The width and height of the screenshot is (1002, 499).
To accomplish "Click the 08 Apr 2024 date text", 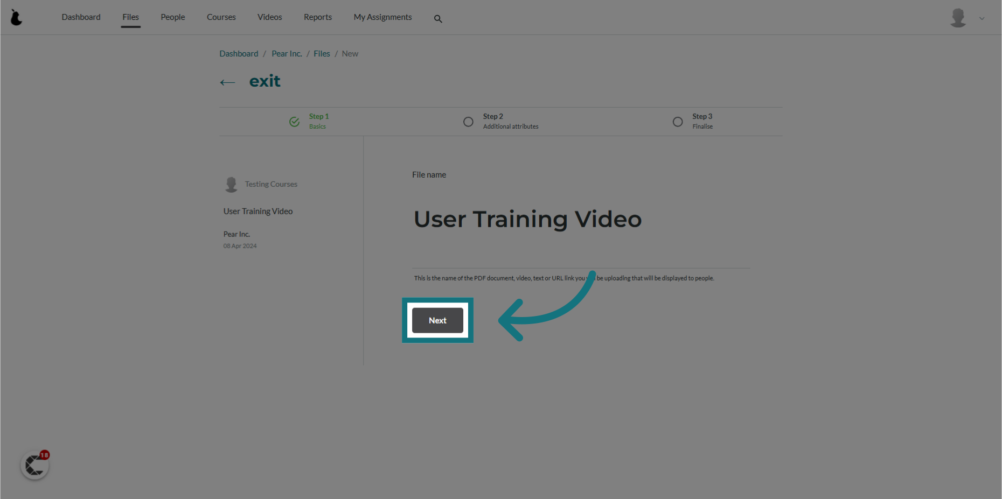I will pos(240,246).
